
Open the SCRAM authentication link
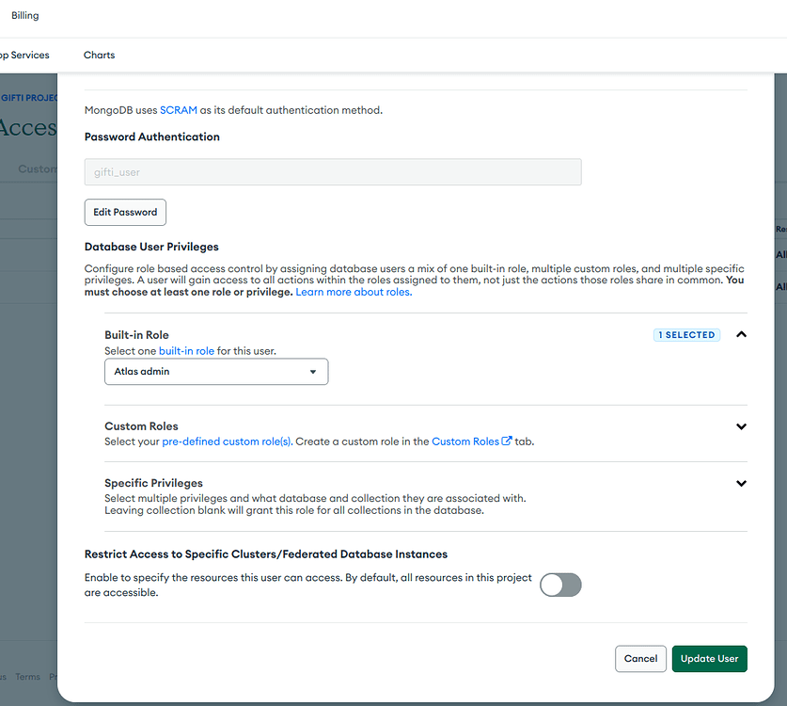pos(178,110)
